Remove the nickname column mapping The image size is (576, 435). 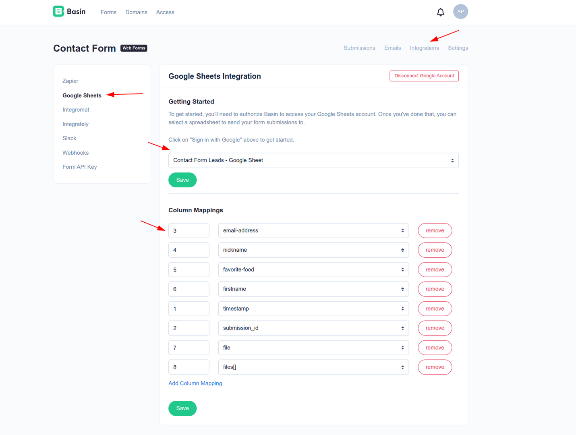coord(435,250)
